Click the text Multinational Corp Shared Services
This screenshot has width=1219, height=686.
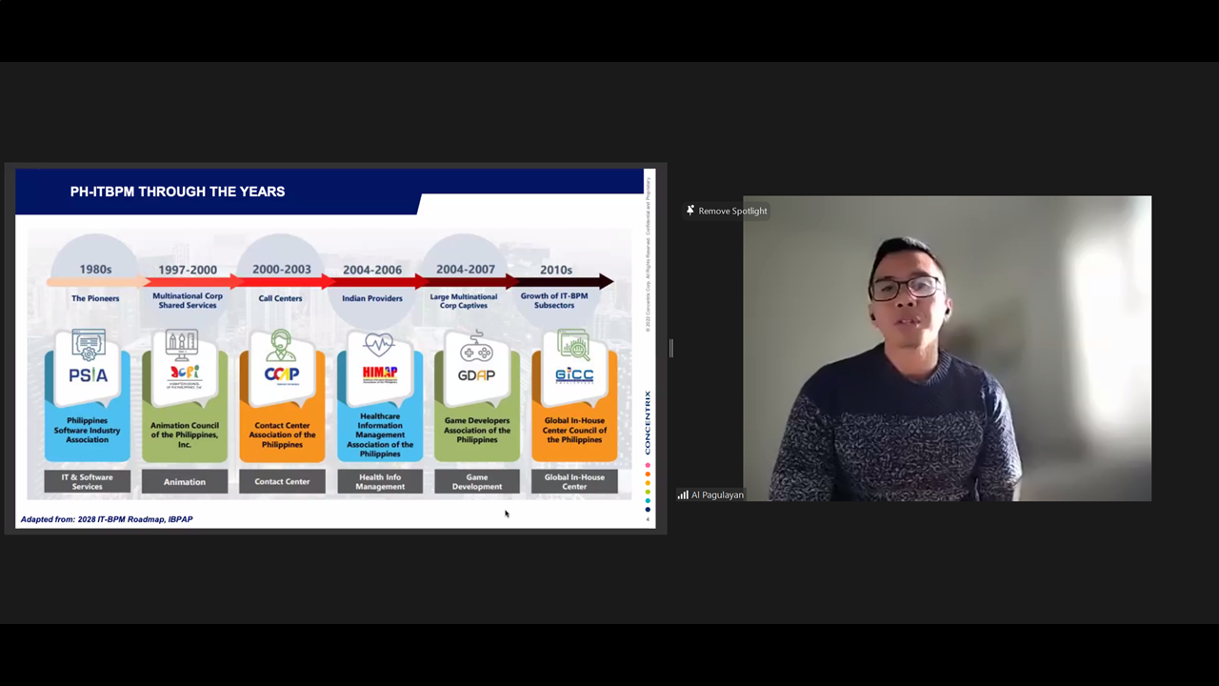(188, 300)
